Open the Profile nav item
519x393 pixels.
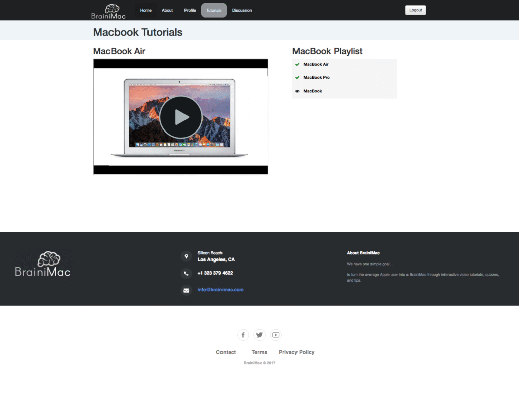[x=190, y=10]
